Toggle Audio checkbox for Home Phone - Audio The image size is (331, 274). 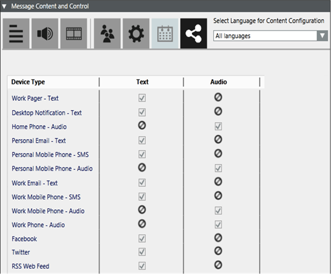point(218,127)
